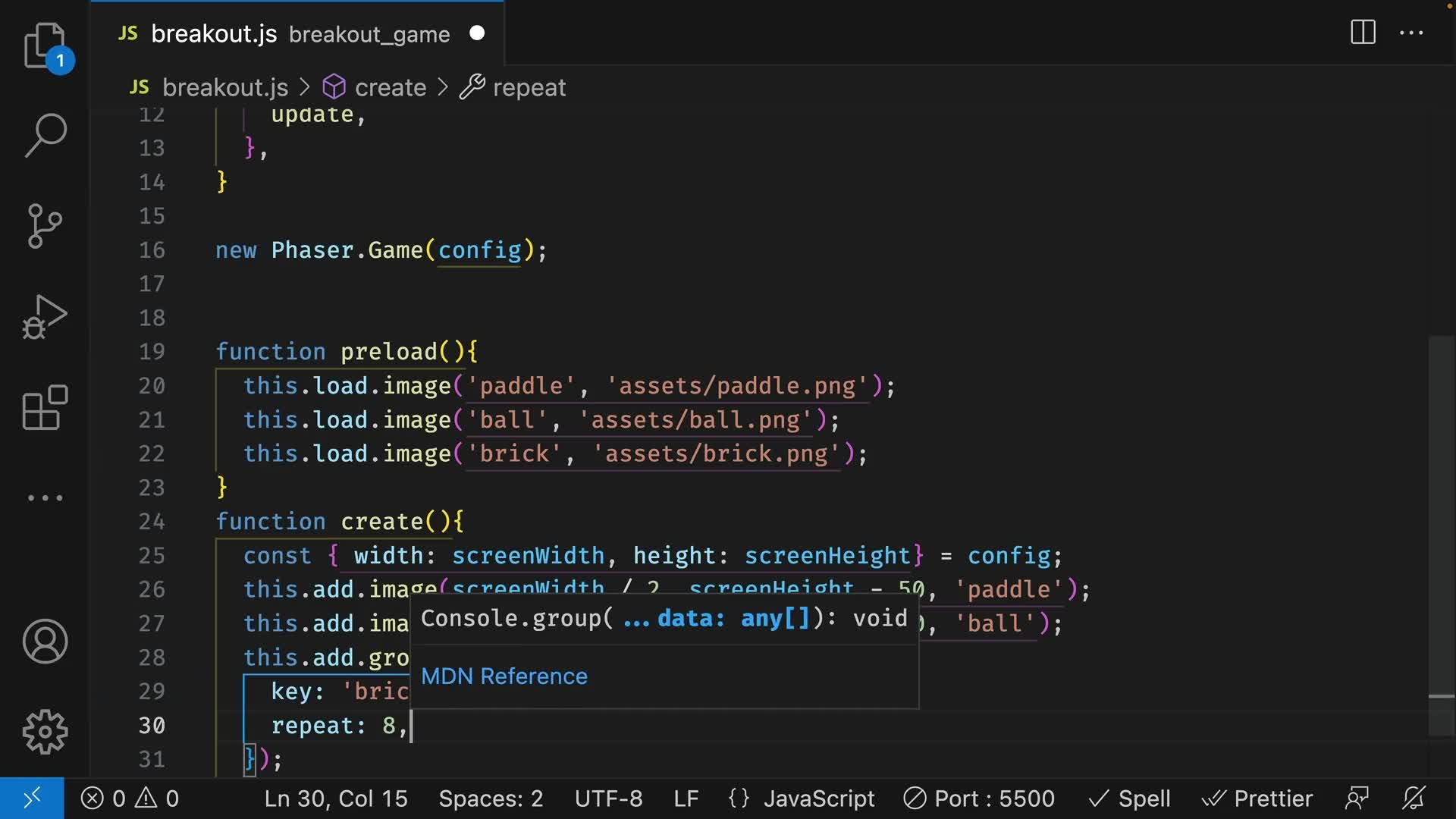Click Phaser class name on line 16
1456x819 pixels.
click(312, 250)
